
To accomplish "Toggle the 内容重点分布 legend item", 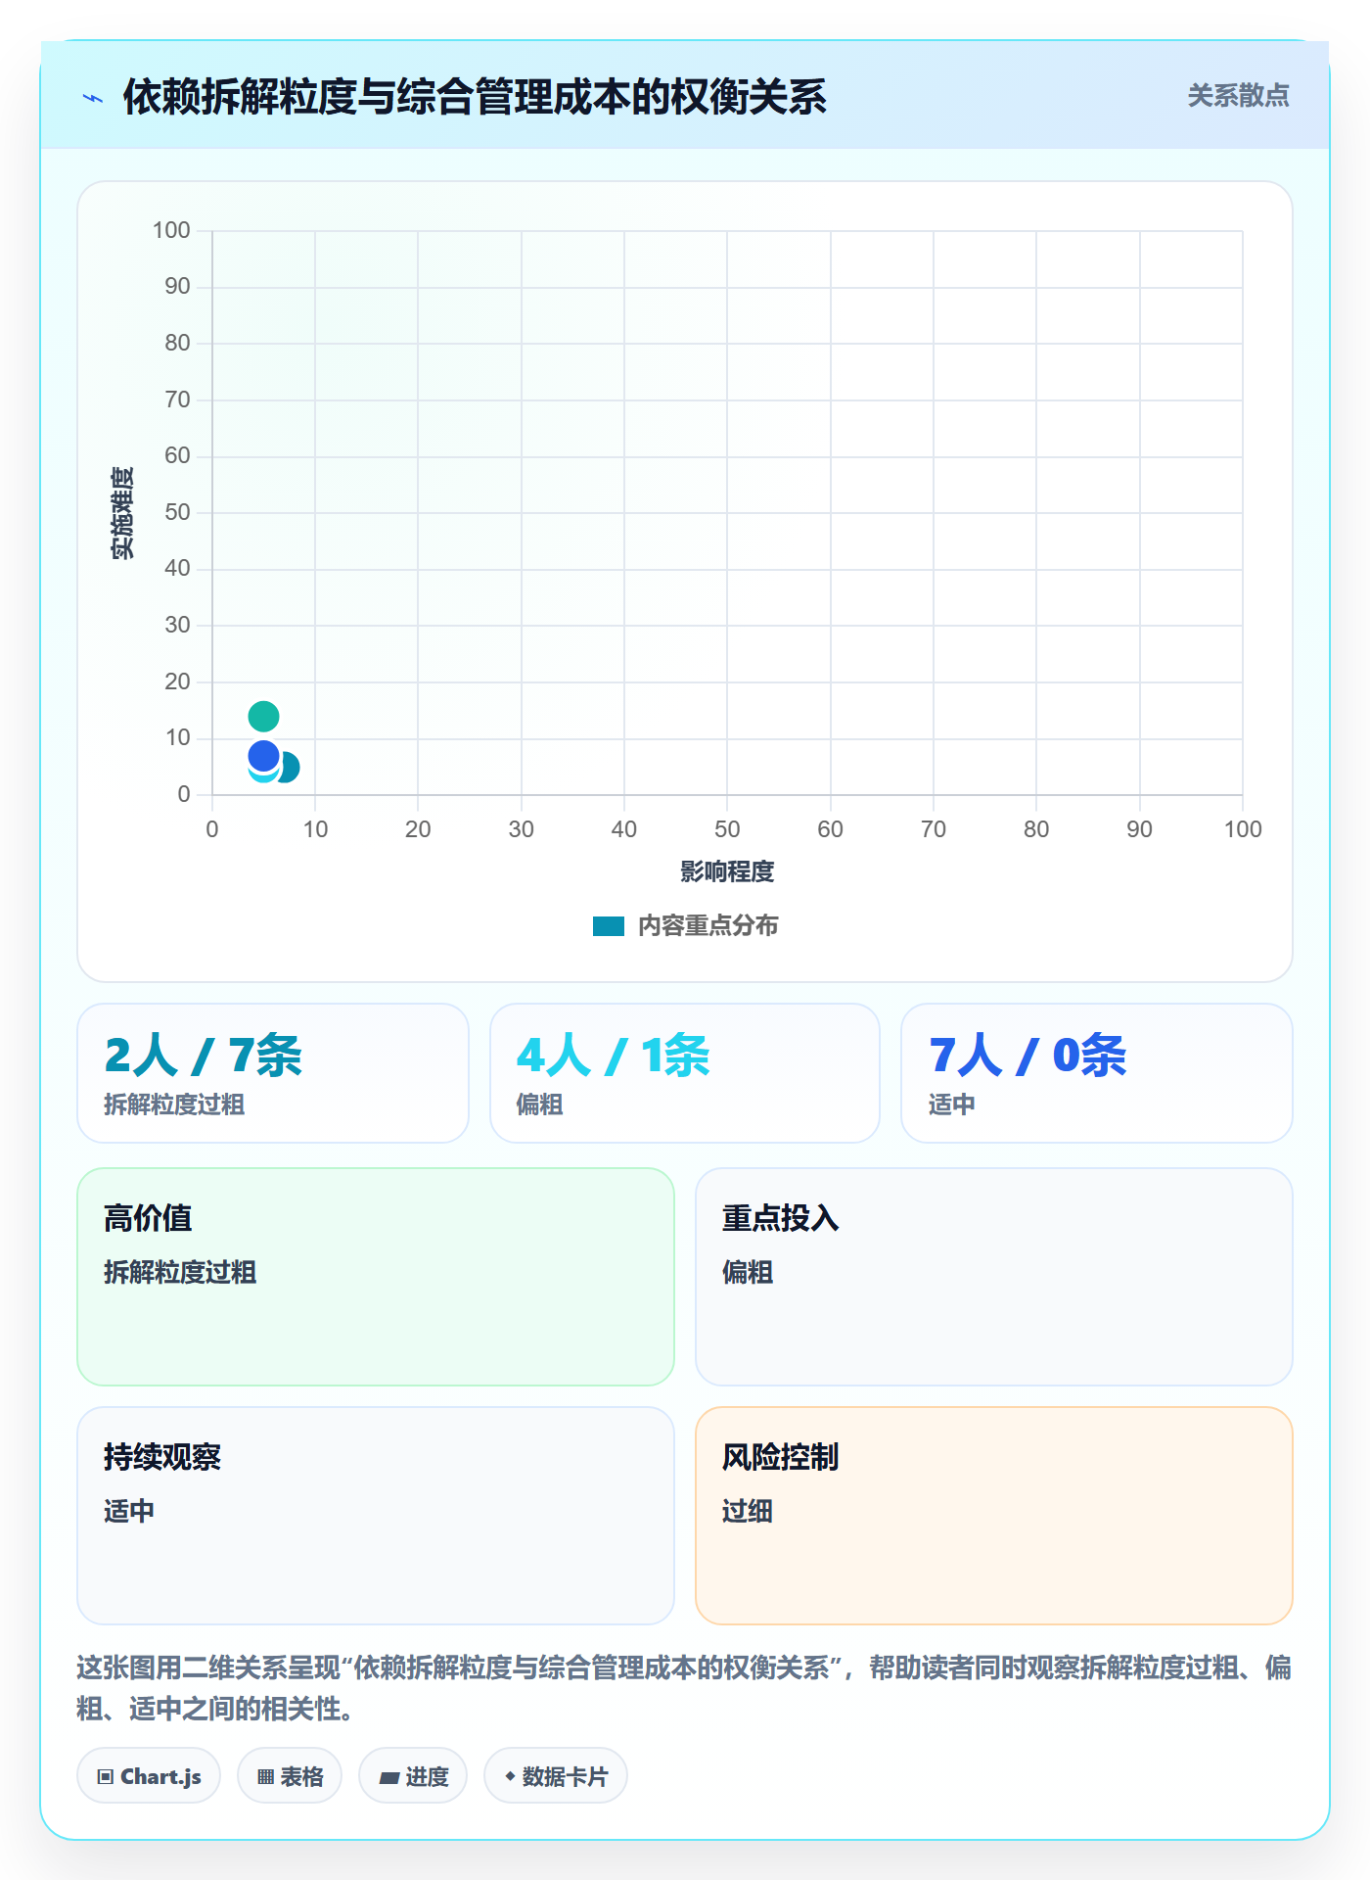I will tap(685, 925).
